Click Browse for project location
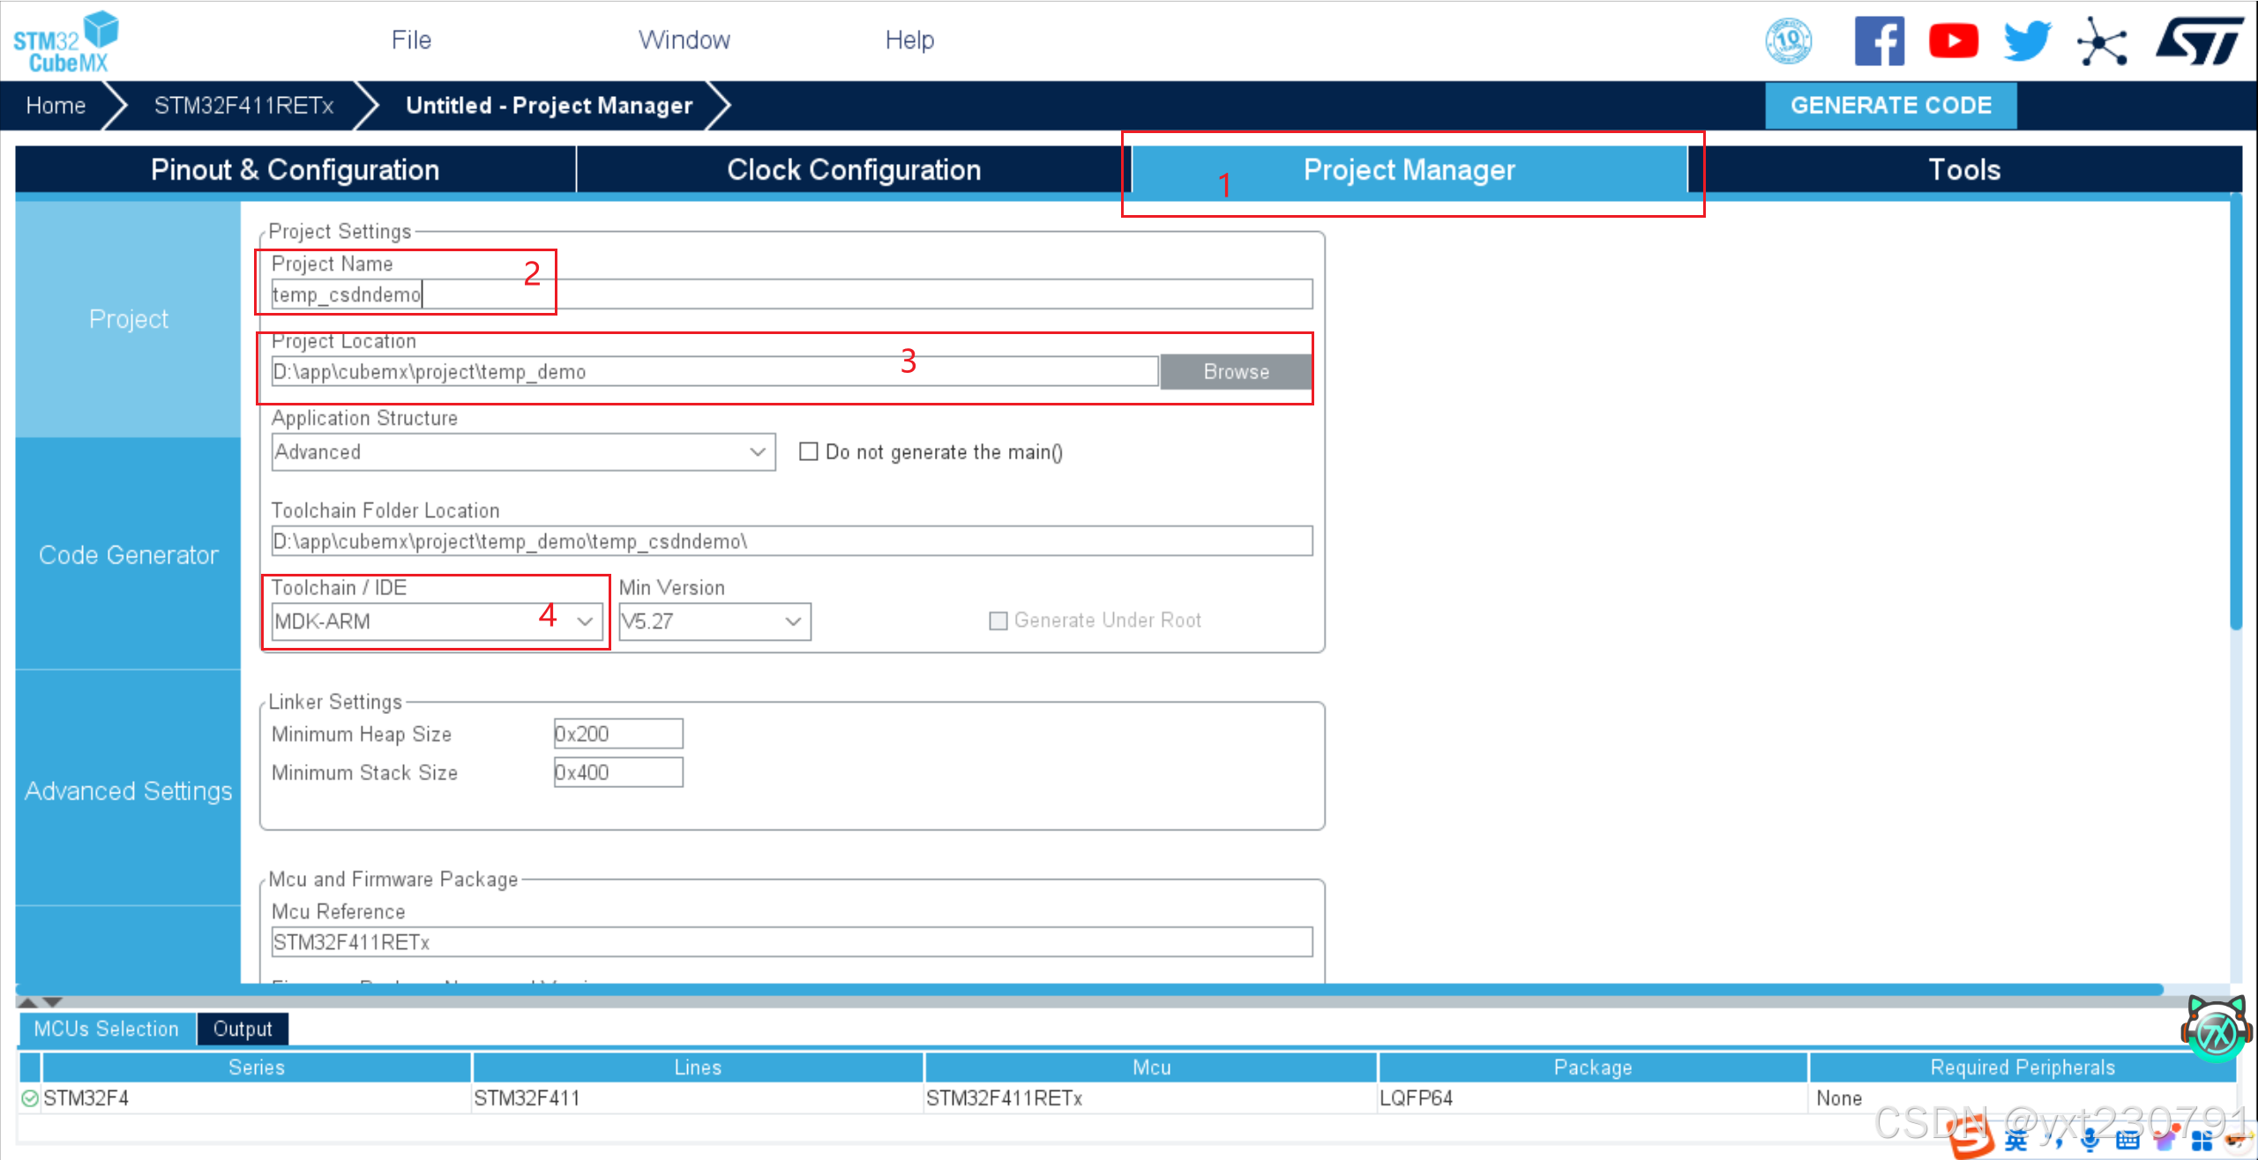This screenshot has height=1160, width=2258. click(1235, 372)
